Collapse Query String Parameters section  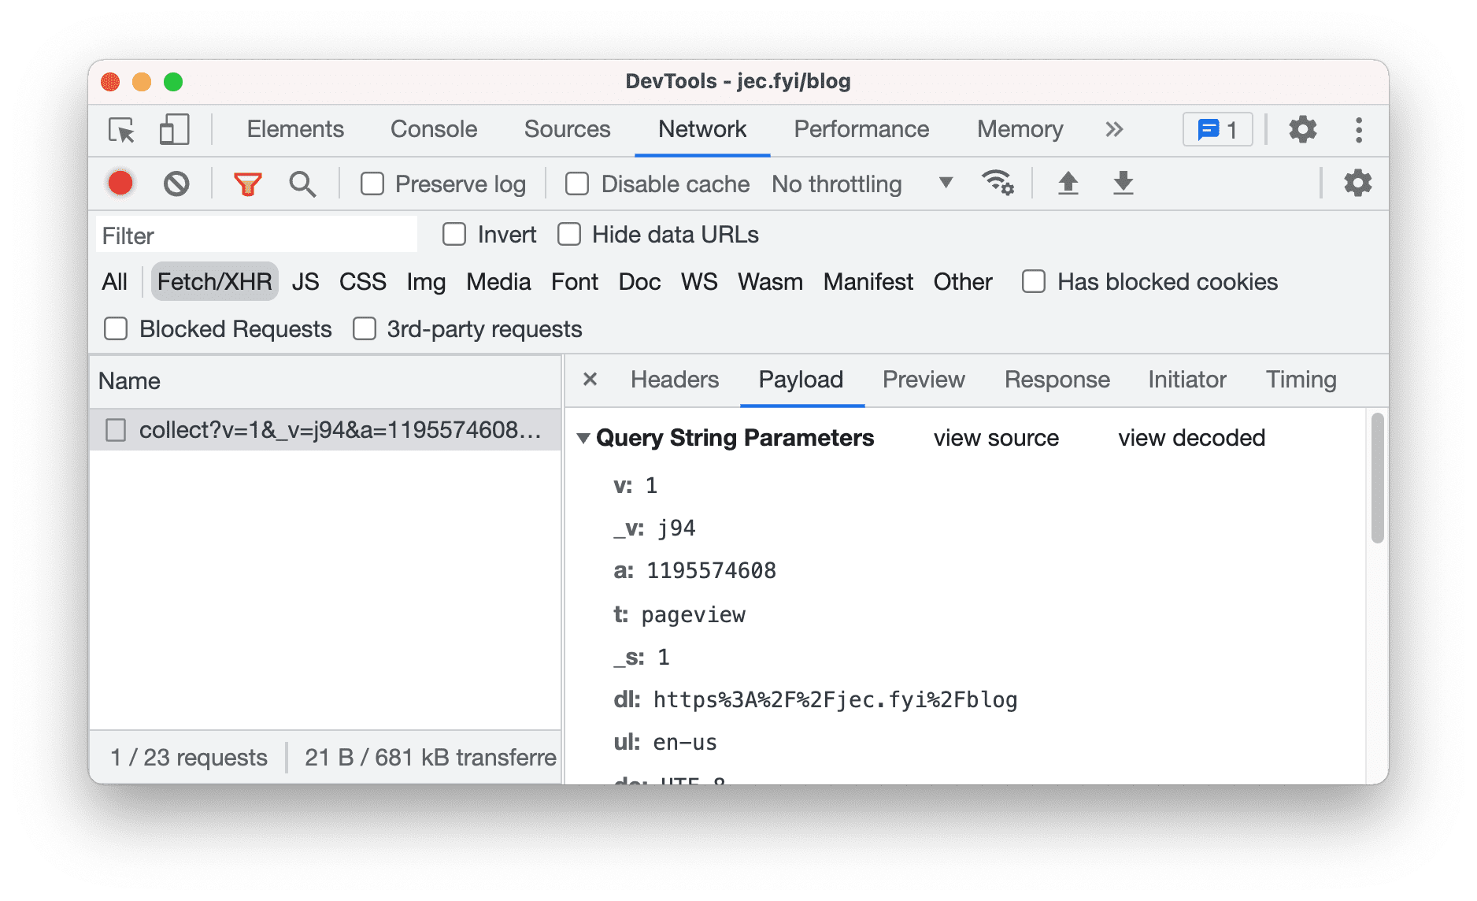(583, 438)
